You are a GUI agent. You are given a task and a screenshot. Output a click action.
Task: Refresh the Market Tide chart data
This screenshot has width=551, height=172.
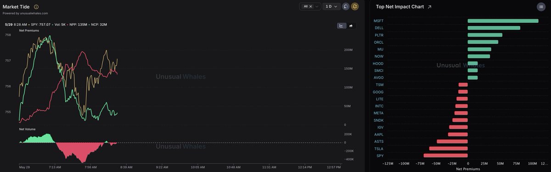pos(345,6)
